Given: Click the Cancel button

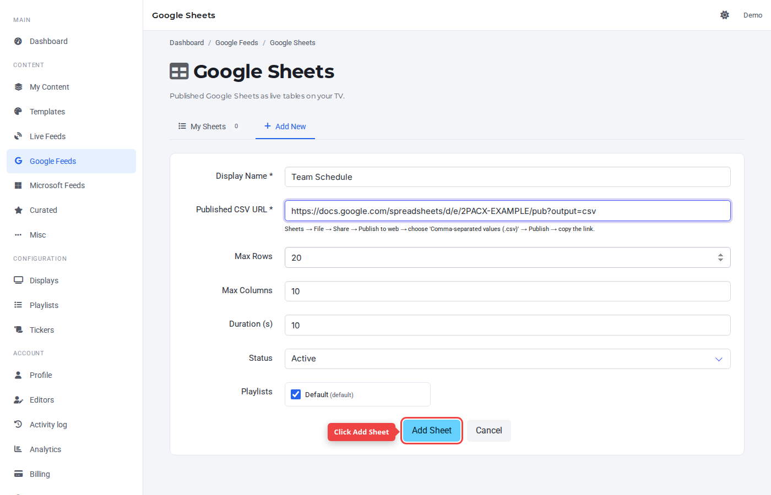Looking at the screenshot, I should click(489, 431).
